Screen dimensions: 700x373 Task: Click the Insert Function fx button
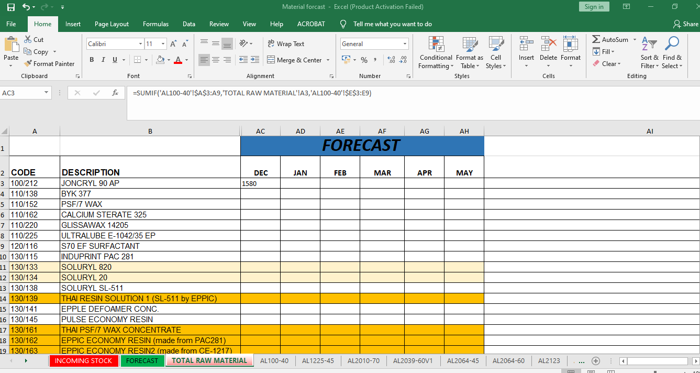click(x=115, y=93)
